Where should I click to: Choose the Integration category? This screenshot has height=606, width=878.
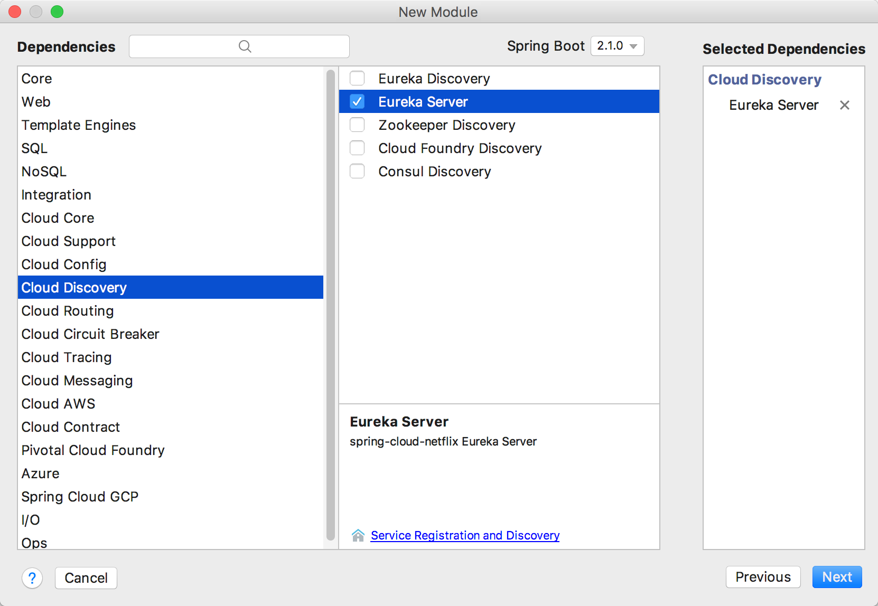[x=171, y=195]
